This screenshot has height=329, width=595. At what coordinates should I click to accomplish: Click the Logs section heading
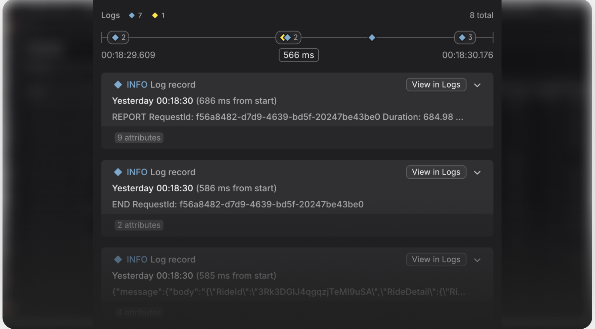tap(110, 15)
